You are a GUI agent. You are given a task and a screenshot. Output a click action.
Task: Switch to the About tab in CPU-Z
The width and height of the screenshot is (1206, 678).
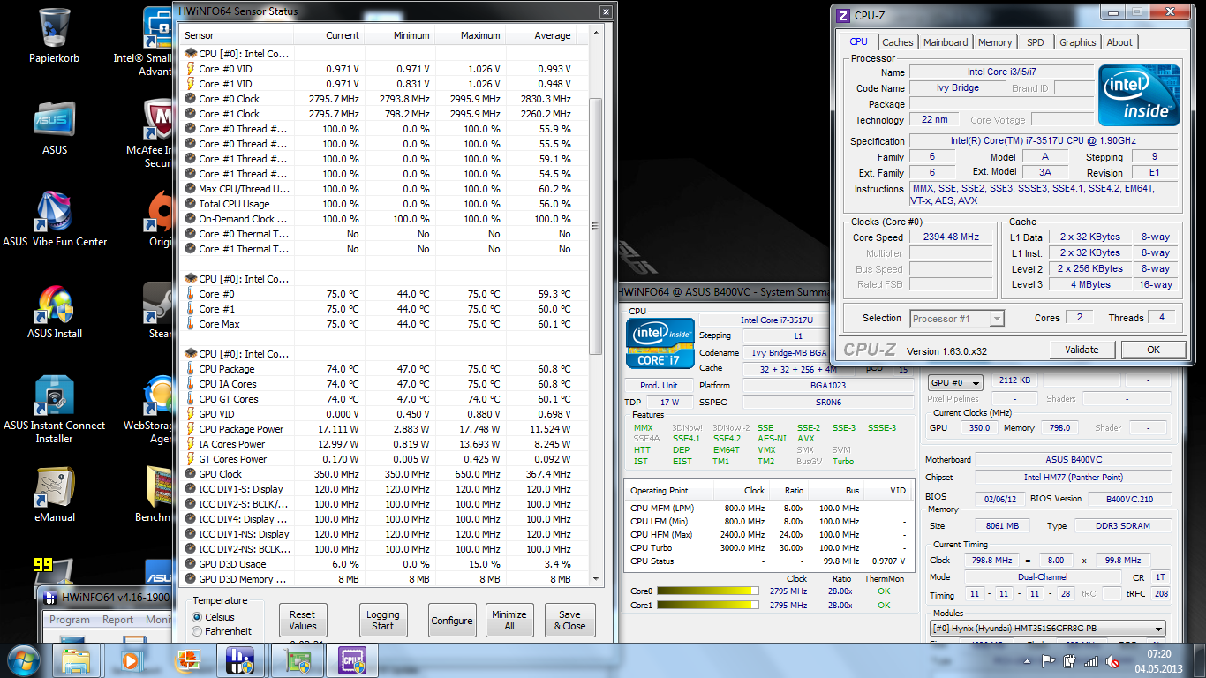pos(1119,42)
